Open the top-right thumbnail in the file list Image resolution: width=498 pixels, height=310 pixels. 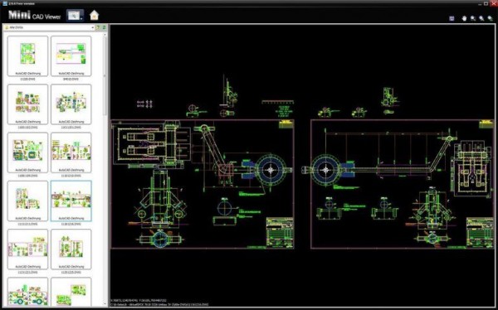[x=71, y=56]
